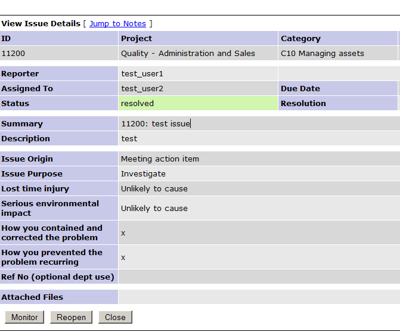Click the Due Date label
The width and height of the screenshot is (400, 332).
[300, 88]
